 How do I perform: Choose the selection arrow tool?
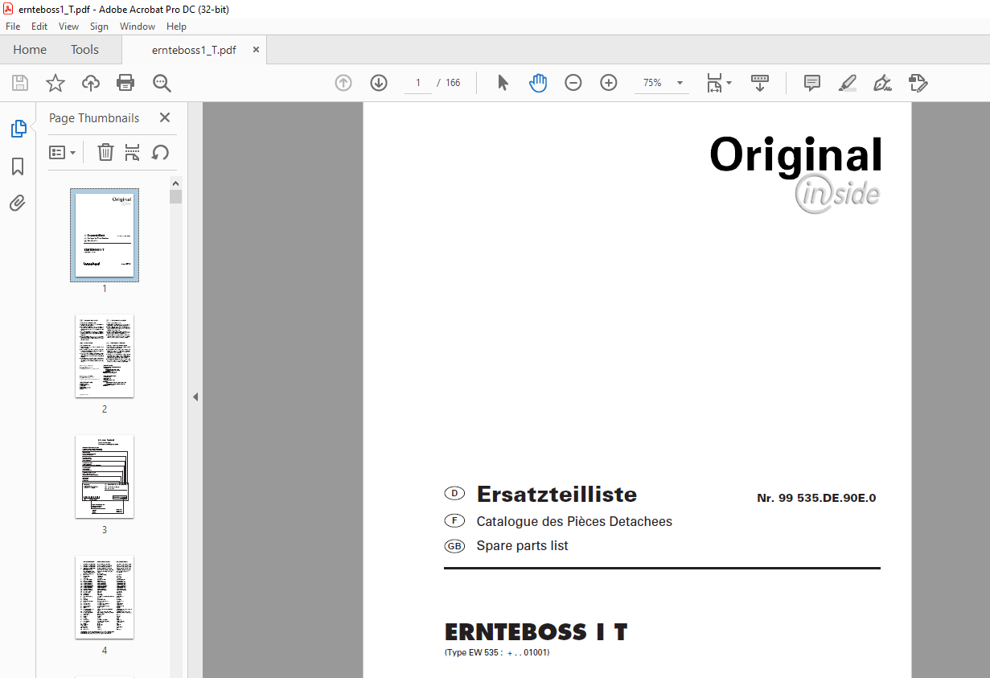(x=503, y=83)
